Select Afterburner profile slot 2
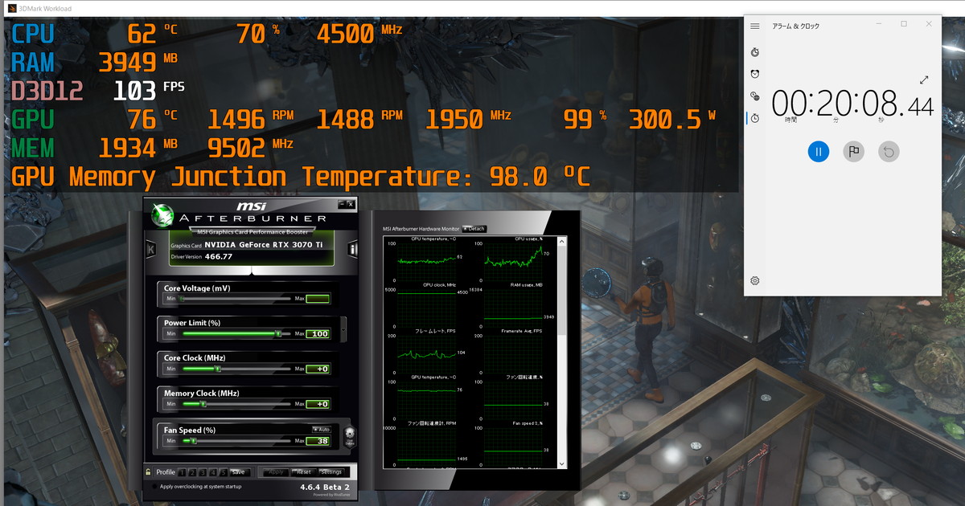The width and height of the screenshot is (965, 506). [x=192, y=472]
